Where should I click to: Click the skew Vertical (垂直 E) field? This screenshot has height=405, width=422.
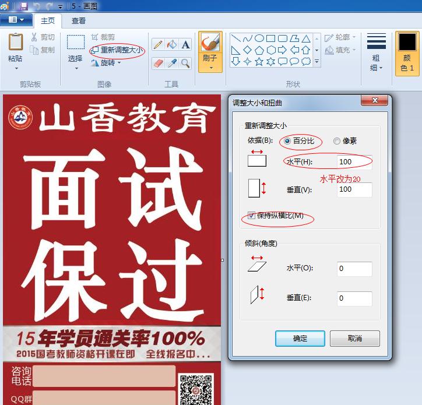click(354, 298)
